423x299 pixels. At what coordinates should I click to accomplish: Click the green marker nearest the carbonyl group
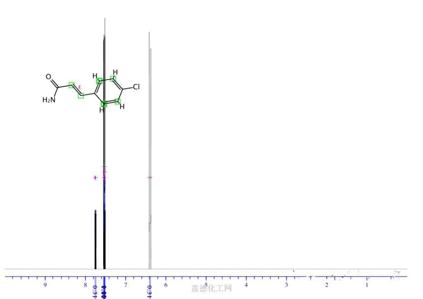[x=71, y=85]
